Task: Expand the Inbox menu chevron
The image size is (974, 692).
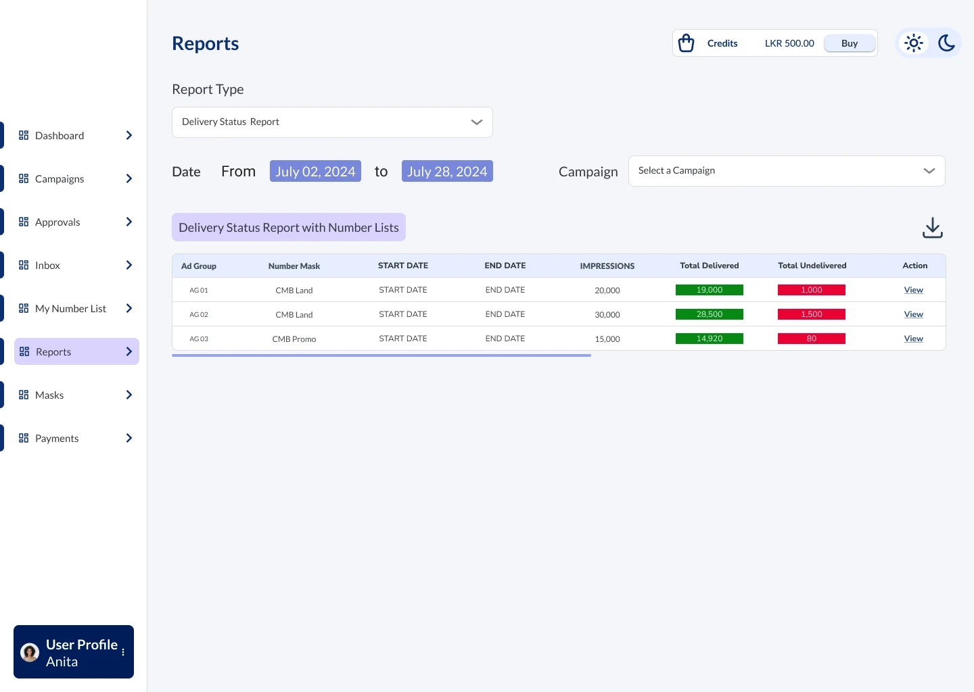Action: [x=129, y=265]
